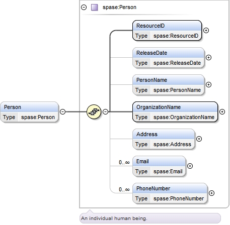This screenshot has width=230, height=225.
Task: Collapse the sequence group minus button
Action: point(105,111)
